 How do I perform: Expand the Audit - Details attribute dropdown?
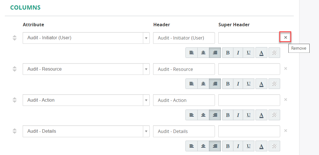point(146,131)
